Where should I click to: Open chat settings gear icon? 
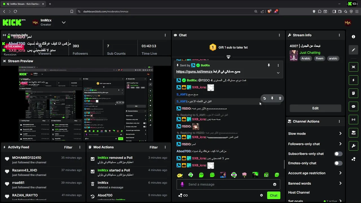coord(261,195)
